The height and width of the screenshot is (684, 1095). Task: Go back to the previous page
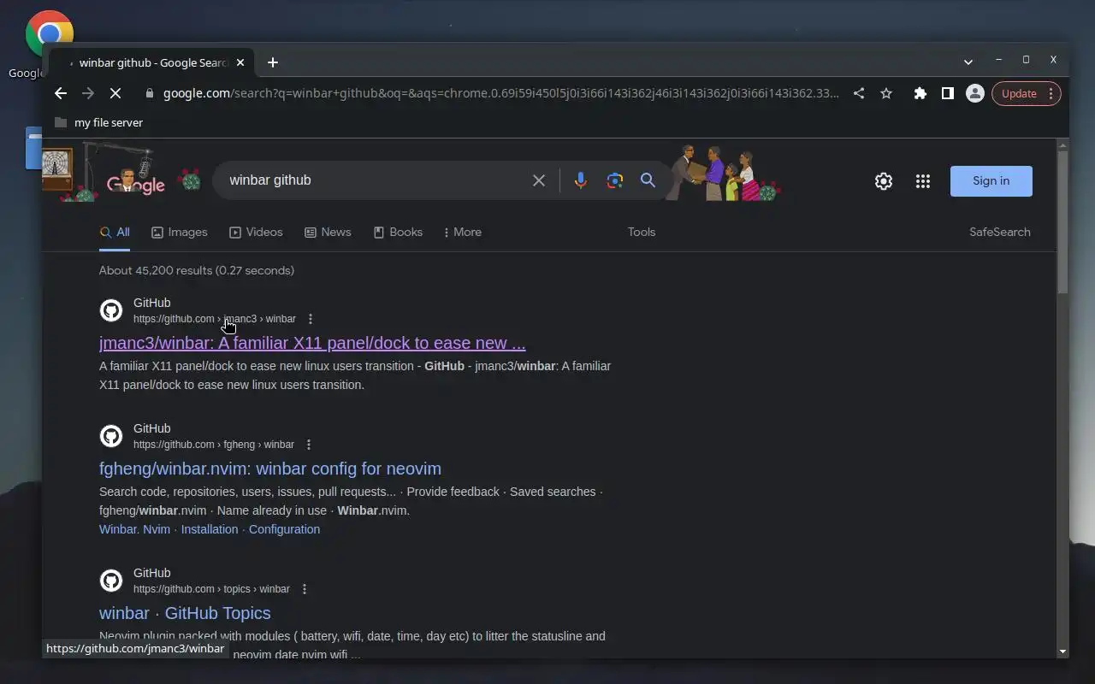coord(60,93)
